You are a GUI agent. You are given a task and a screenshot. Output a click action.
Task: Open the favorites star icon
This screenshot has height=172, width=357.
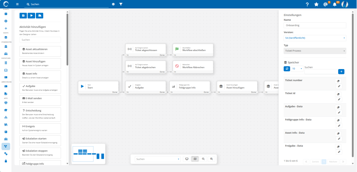[x=316, y=4]
